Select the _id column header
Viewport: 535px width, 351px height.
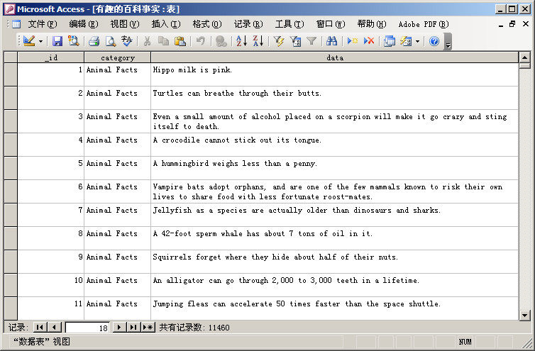50,57
